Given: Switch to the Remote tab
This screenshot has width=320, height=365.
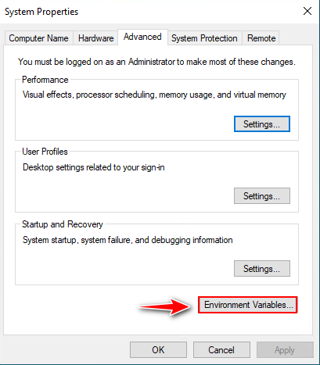Looking at the screenshot, I should point(261,38).
